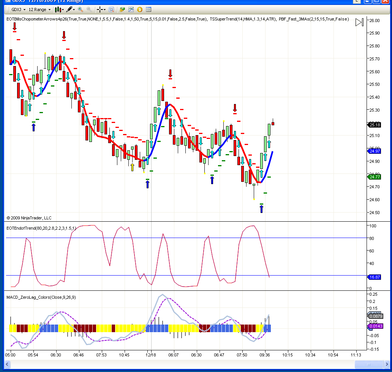The image size is (392, 372).
Task: Click the 05:00 time axis label
Action: pos(10,355)
